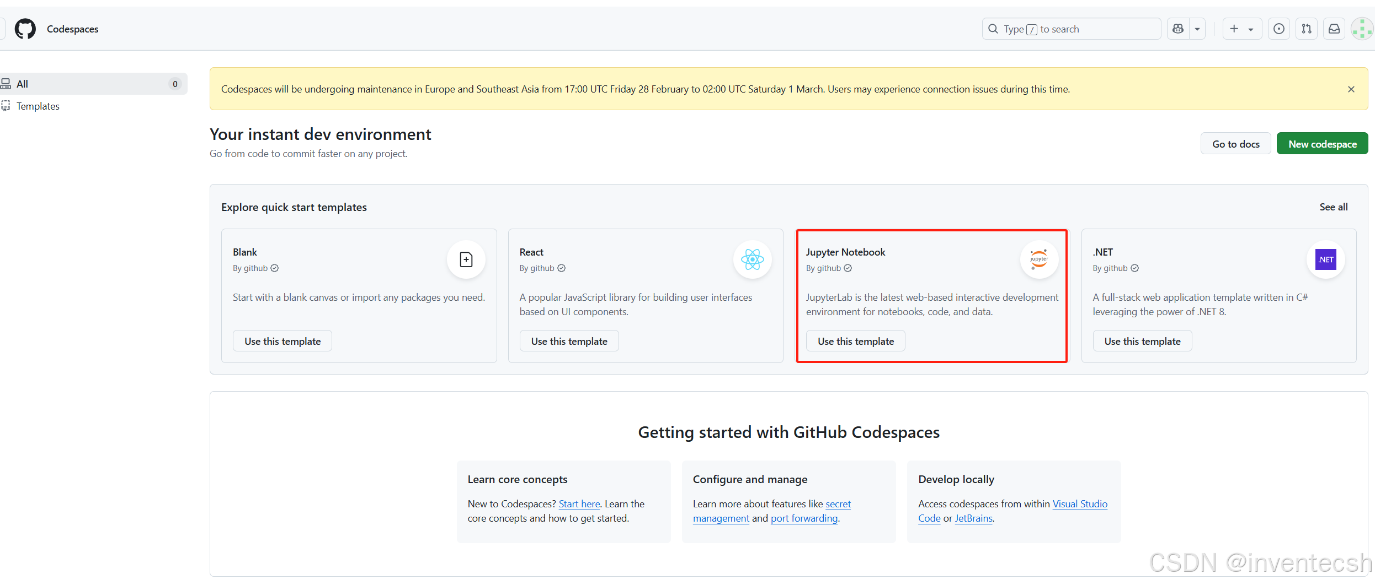Use the .NET template

pos(1142,341)
